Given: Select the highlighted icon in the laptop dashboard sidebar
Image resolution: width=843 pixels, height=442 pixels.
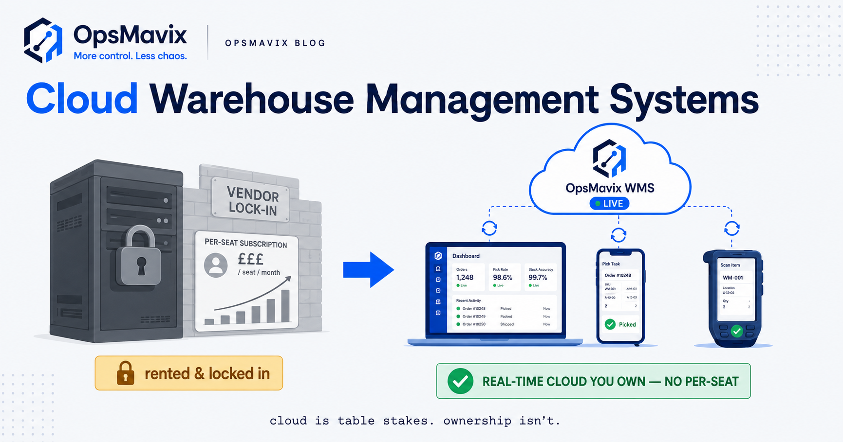Looking at the screenshot, I should [438, 269].
